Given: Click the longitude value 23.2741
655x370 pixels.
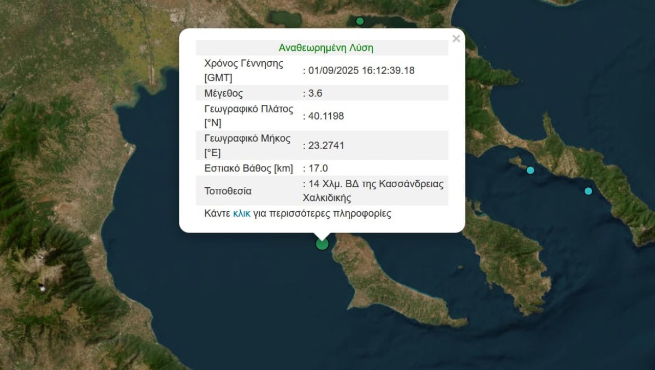Looking at the screenshot, I should click(326, 145).
